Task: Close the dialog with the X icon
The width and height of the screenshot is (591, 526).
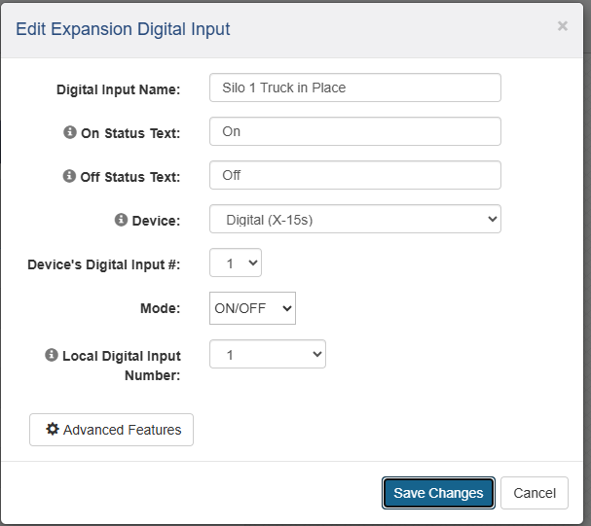Action: 562,26
